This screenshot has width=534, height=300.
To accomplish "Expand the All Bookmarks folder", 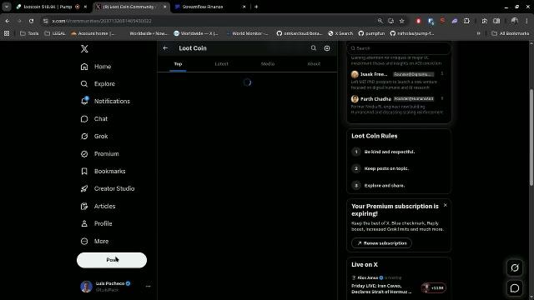I will coord(510,33).
